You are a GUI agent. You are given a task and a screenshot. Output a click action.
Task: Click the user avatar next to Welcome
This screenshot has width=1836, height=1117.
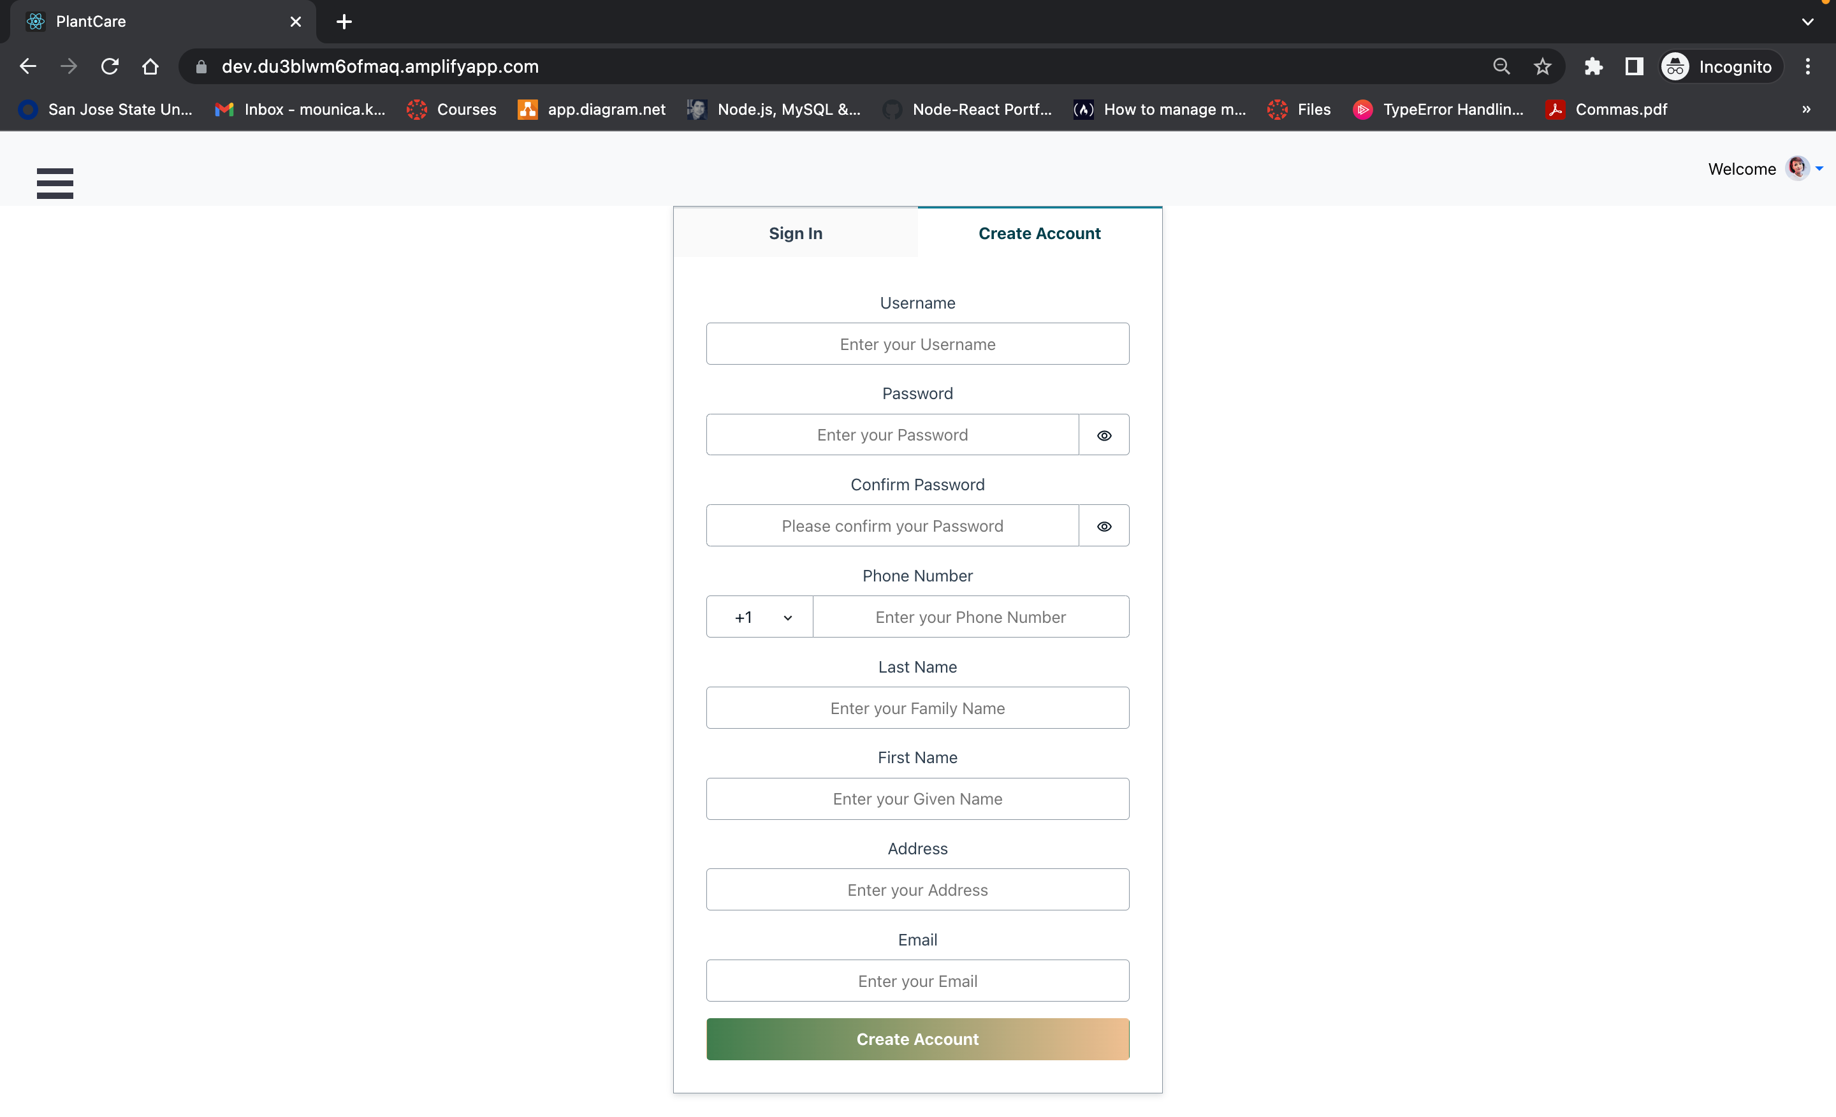coord(1796,168)
